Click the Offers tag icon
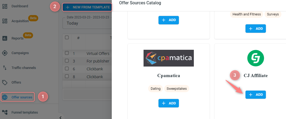Viewport: 286px width, 119px height. [x=5, y=82]
